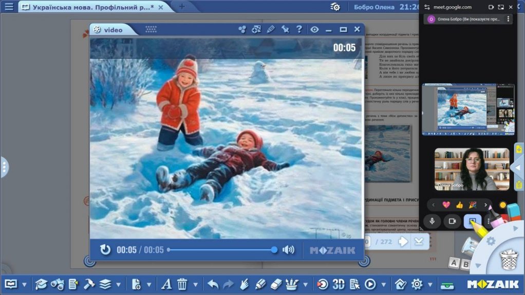Open the 3D scenes tool in bottom toolbar
525x295 pixels.
(x=339, y=284)
